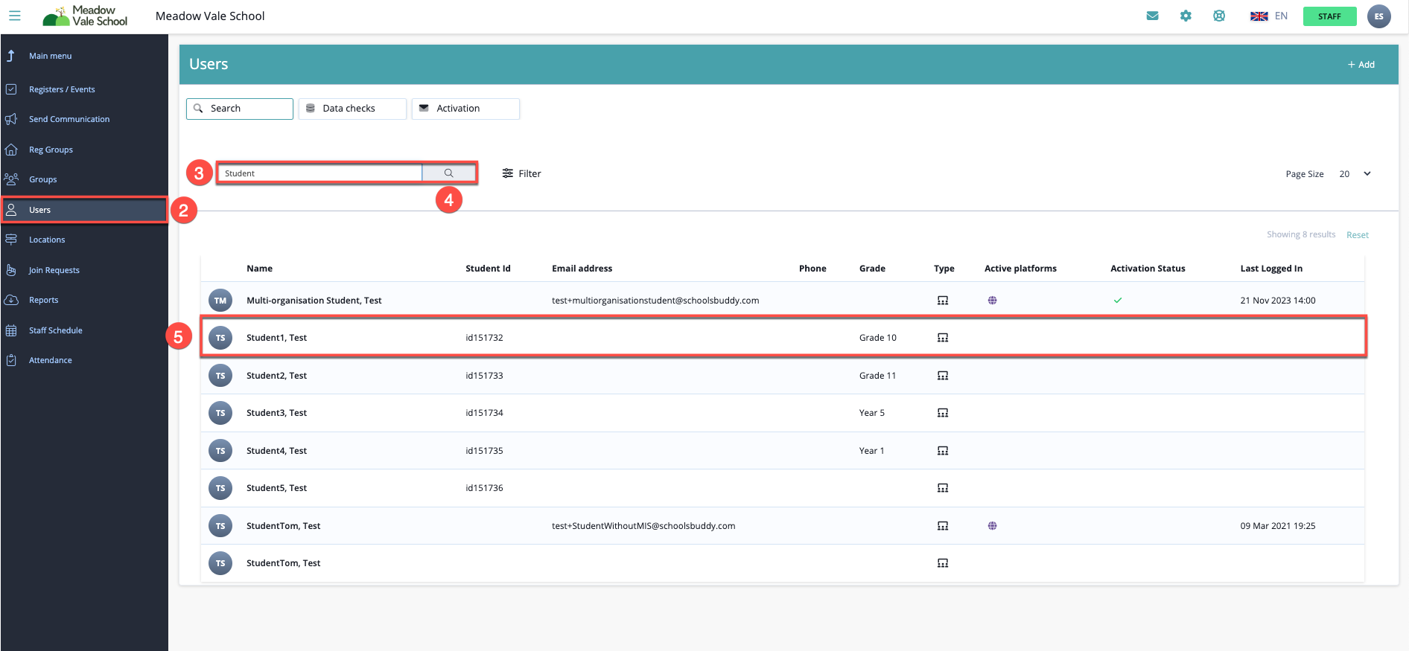The height and width of the screenshot is (651, 1409).
Task: Click the globe icon in StudentTom row
Action: click(x=992, y=526)
